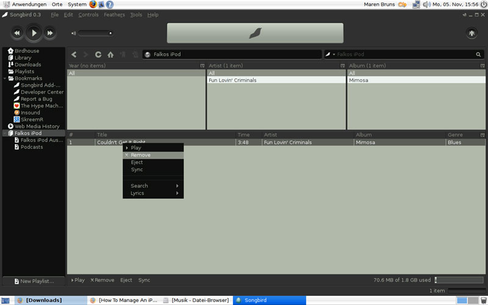
Task: Expand the Search submenu in context menu
Action: tap(153, 186)
